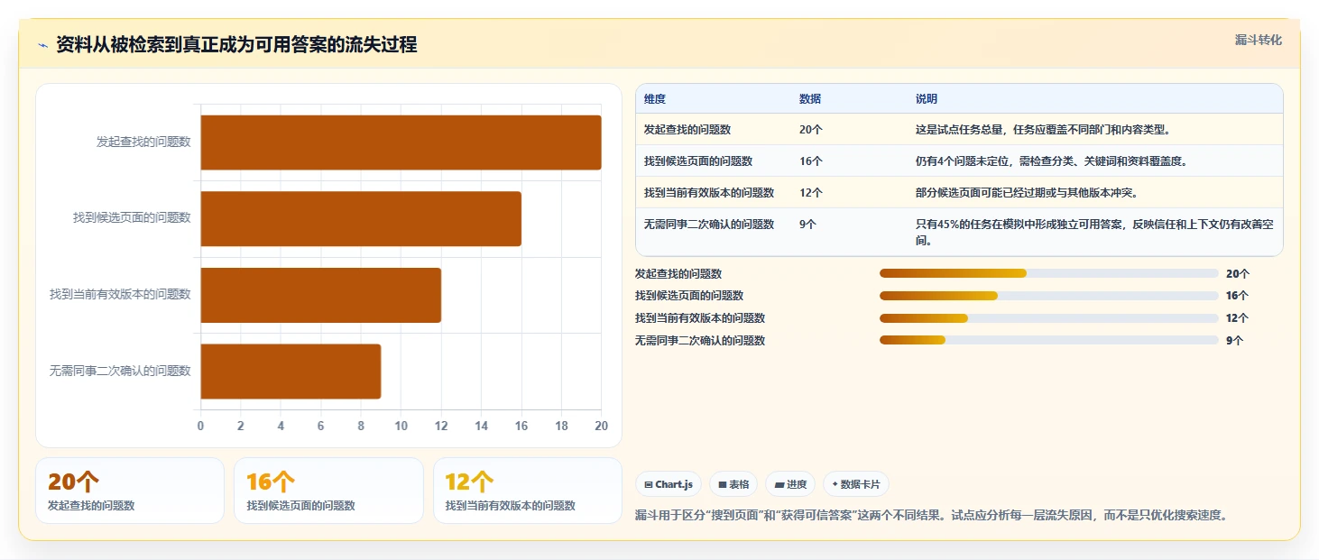1319x560 pixels.
Task: Click the 找到当前有效版本的问题数 progress bar
Action: click(x=1048, y=318)
